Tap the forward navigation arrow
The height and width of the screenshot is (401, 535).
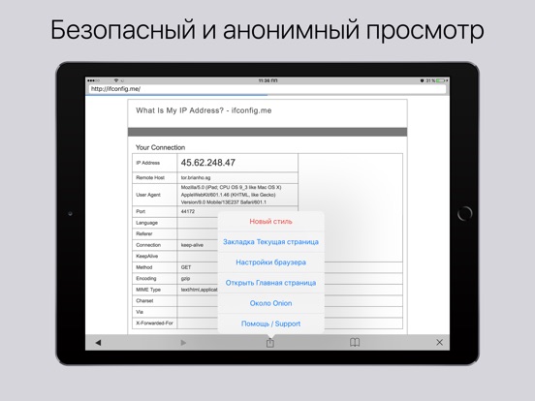(x=183, y=342)
